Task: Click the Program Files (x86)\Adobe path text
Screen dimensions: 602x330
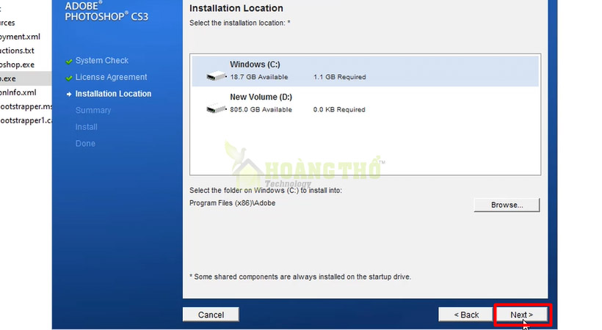Action: (232, 203)
